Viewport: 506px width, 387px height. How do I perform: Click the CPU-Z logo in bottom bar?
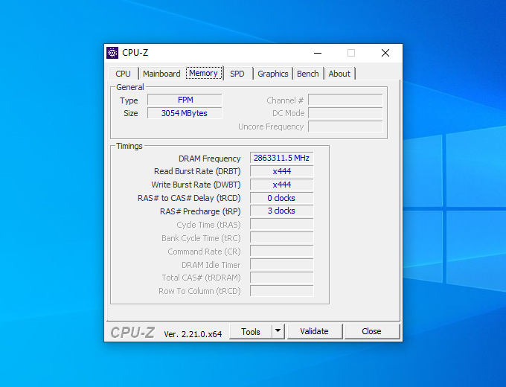(x=132, y=333)
